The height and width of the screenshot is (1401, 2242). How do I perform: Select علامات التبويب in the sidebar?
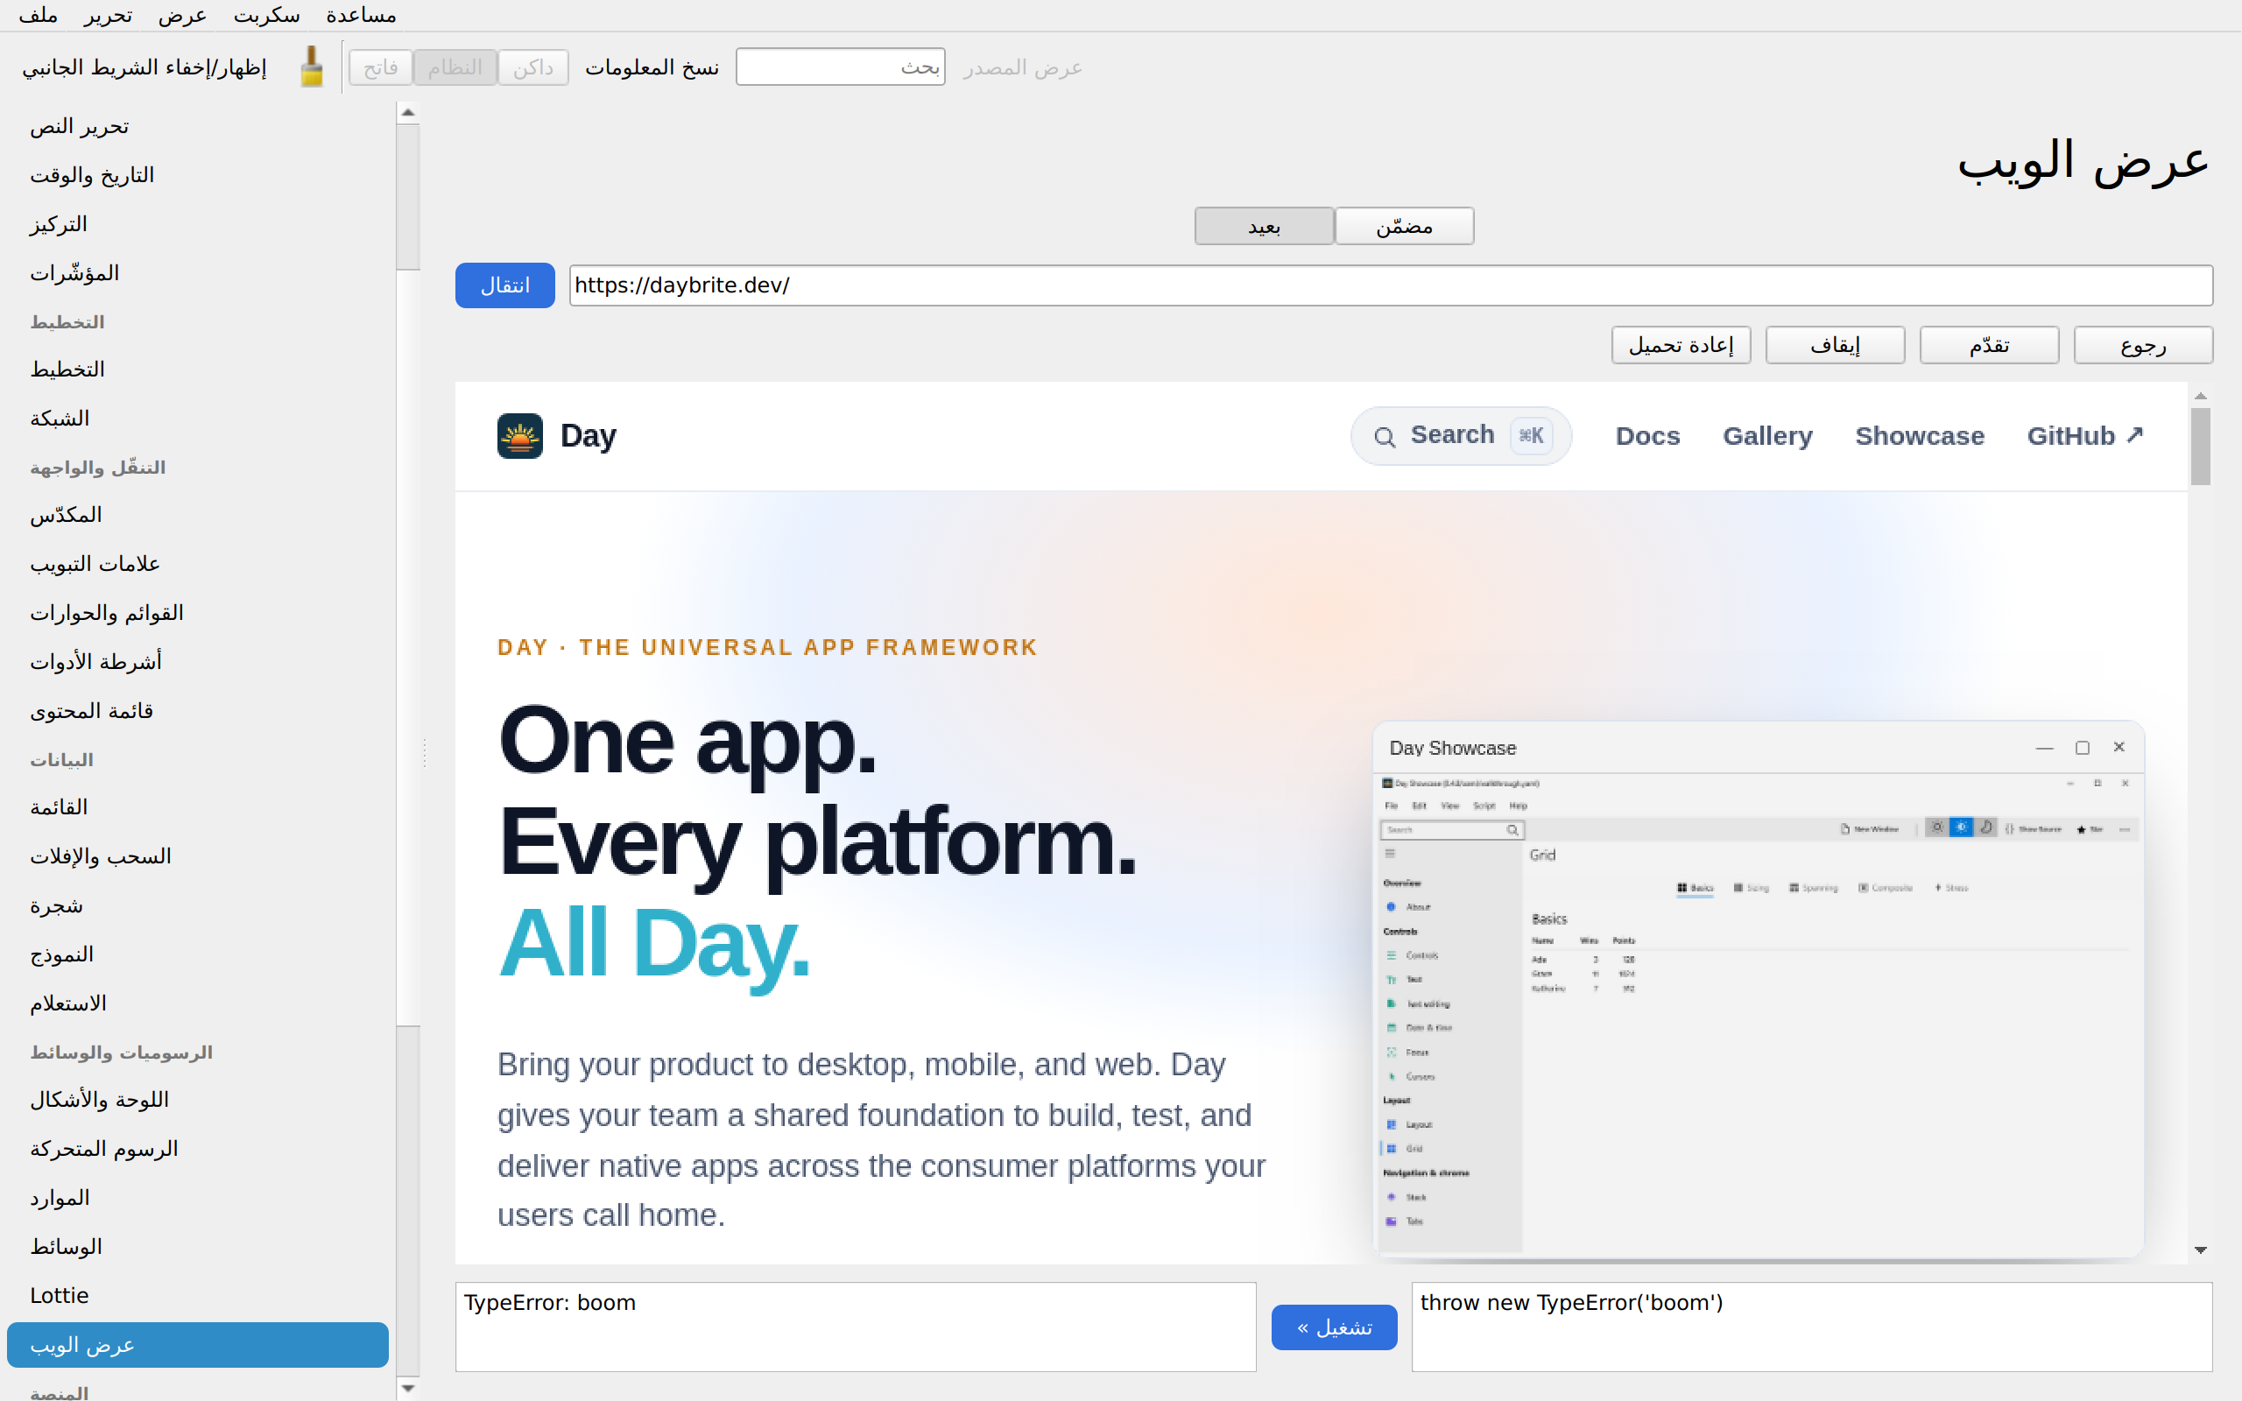(x=197, y=564)
